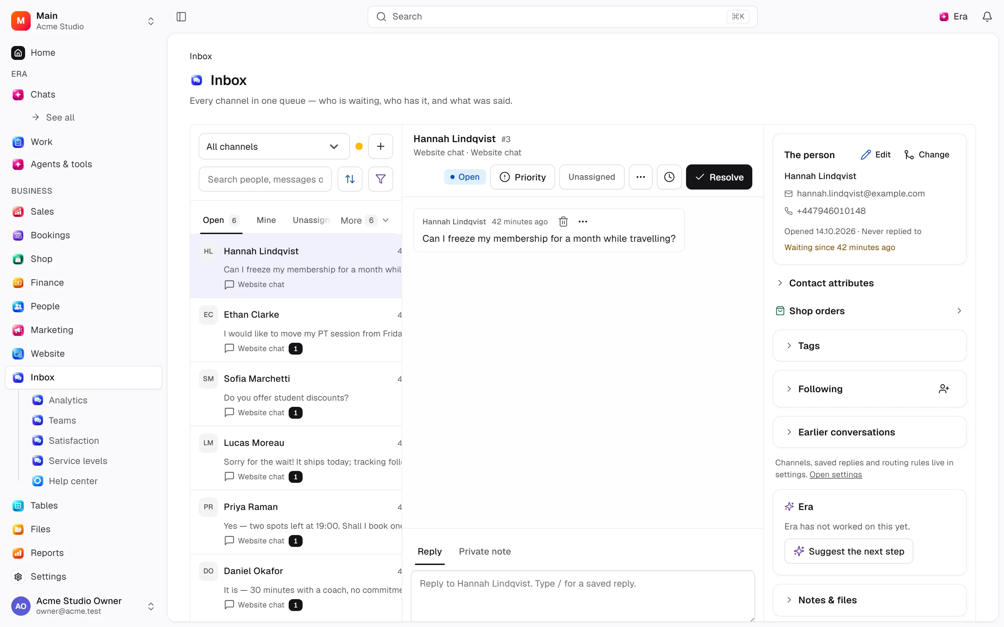
Task: Open Shop orders panel
Action: (869, 311)
